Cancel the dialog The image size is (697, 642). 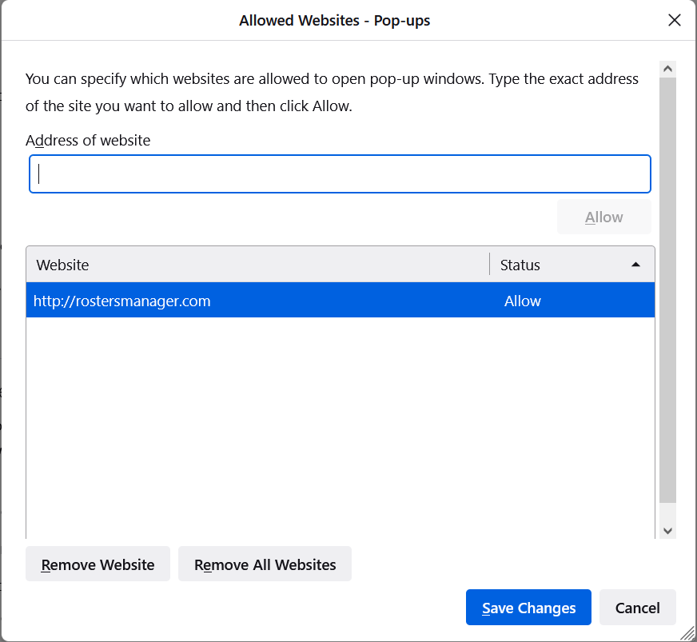tap(637, 608)
